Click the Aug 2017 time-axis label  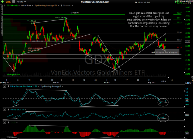[x=152, y=83]
